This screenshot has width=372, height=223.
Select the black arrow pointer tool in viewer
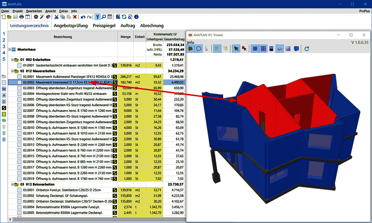pyautogui.click(x=236, y=49)
